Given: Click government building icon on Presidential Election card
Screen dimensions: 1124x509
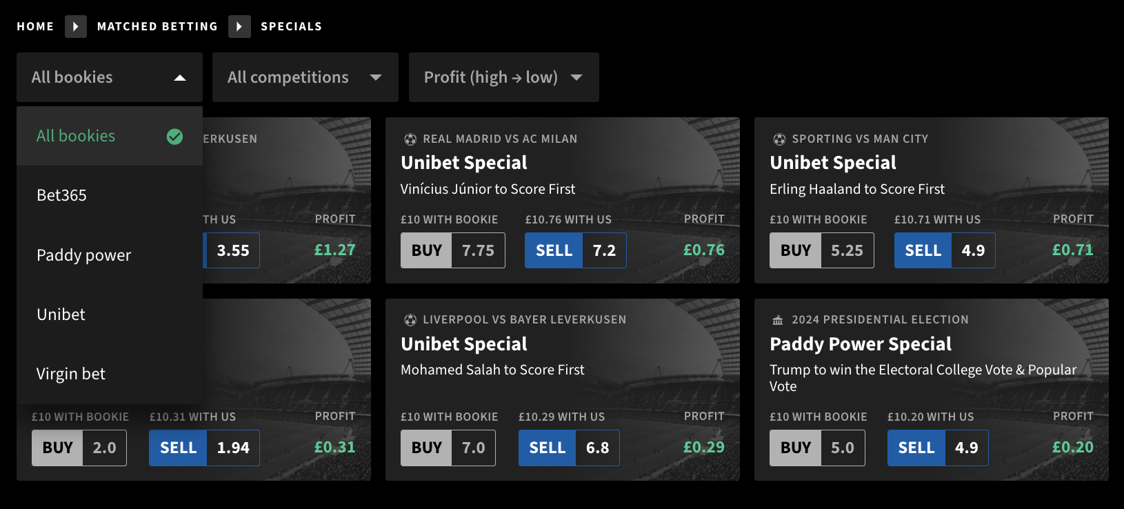Looking at the screenshot, I should click(x=778, y=320).
